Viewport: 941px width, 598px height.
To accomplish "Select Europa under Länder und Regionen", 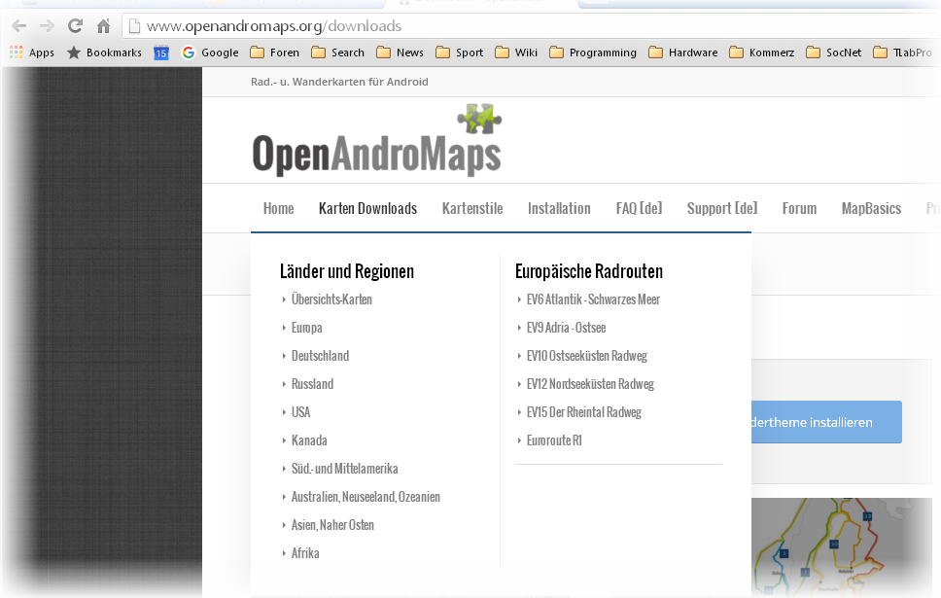I will click(306, 328).
